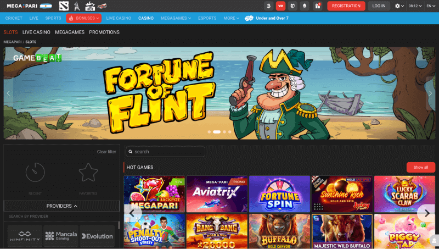This screenshot has width=439, height=249.
Task: Open Majestic Wild Buffalo game
Action: tap(342, 231)
